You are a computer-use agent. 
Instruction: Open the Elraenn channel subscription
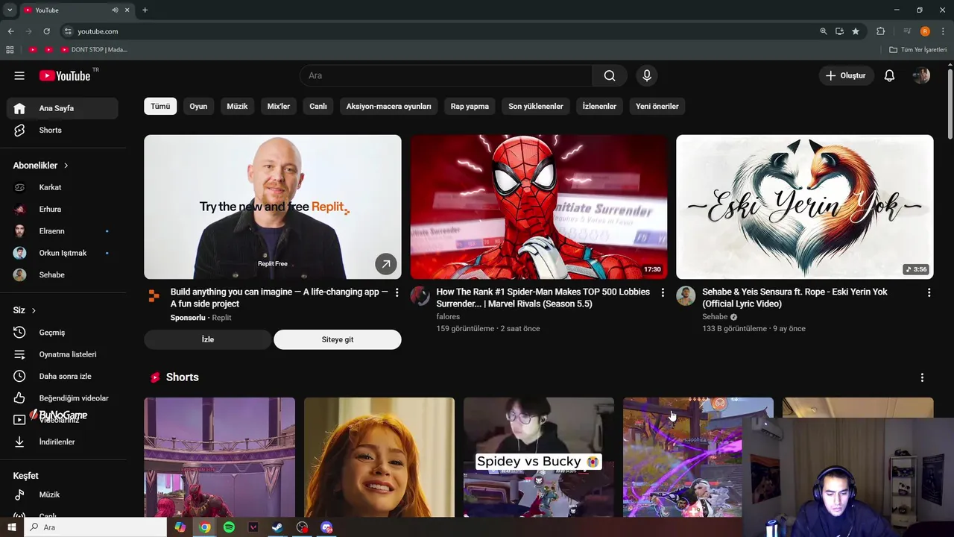63,231
